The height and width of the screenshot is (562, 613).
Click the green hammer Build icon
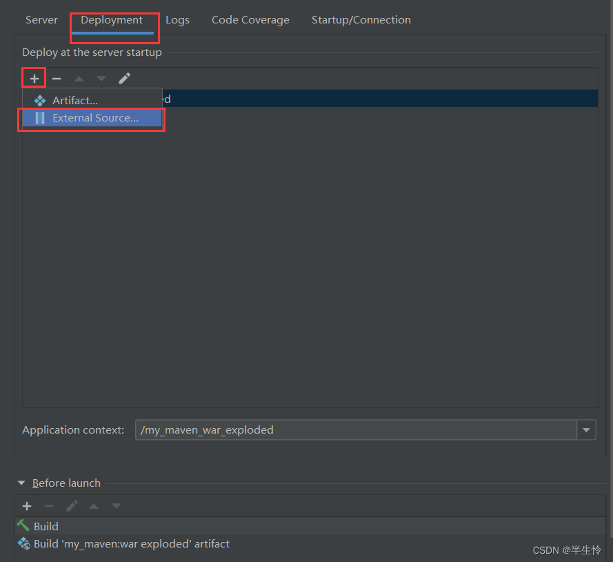click(x=23, y=525)
